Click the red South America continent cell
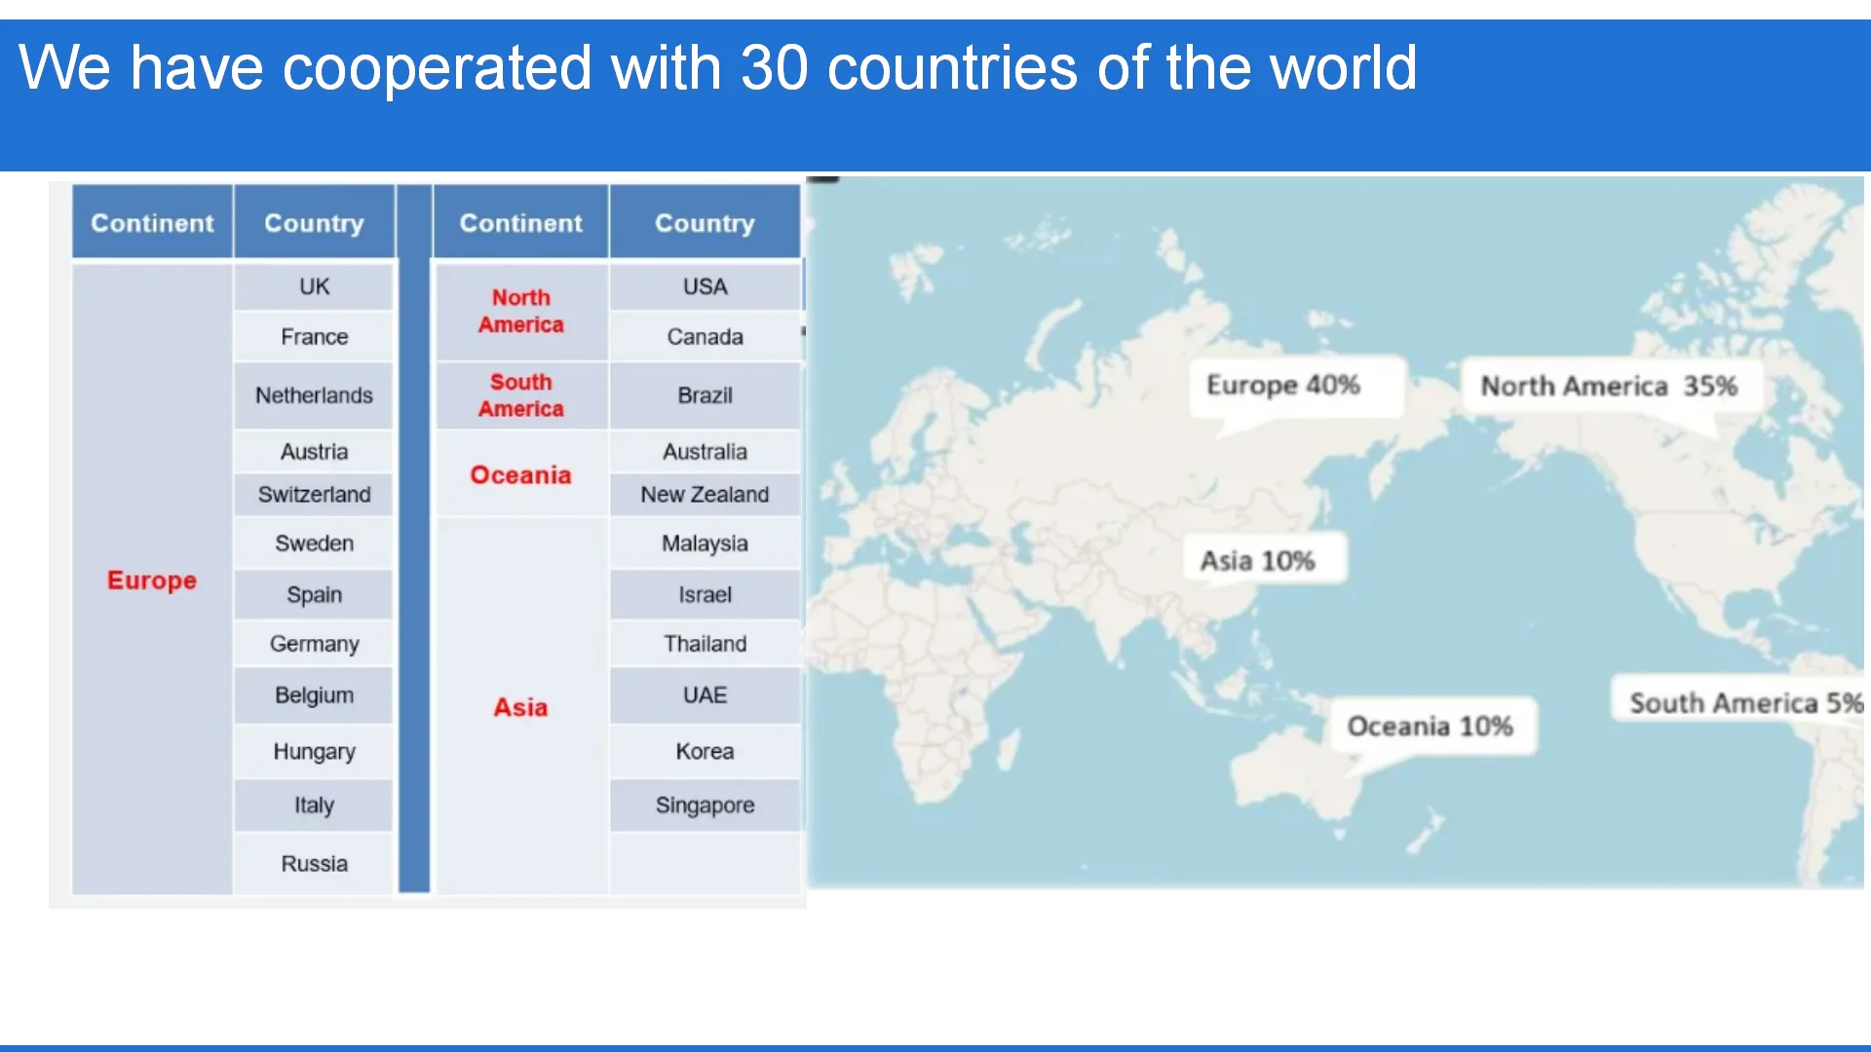This screenshot has height=1052, width=1871. (520, 395)
